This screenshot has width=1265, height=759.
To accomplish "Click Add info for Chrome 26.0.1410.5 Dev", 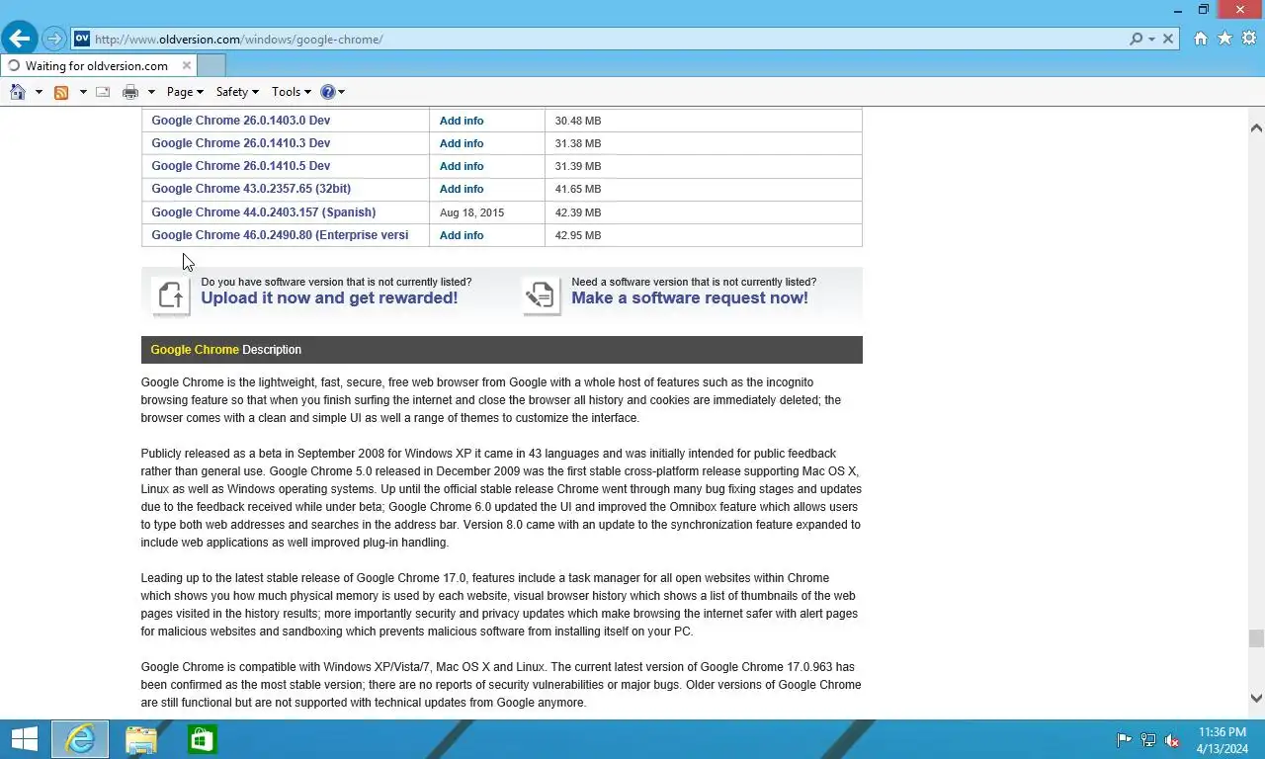I will coord(462,166).
